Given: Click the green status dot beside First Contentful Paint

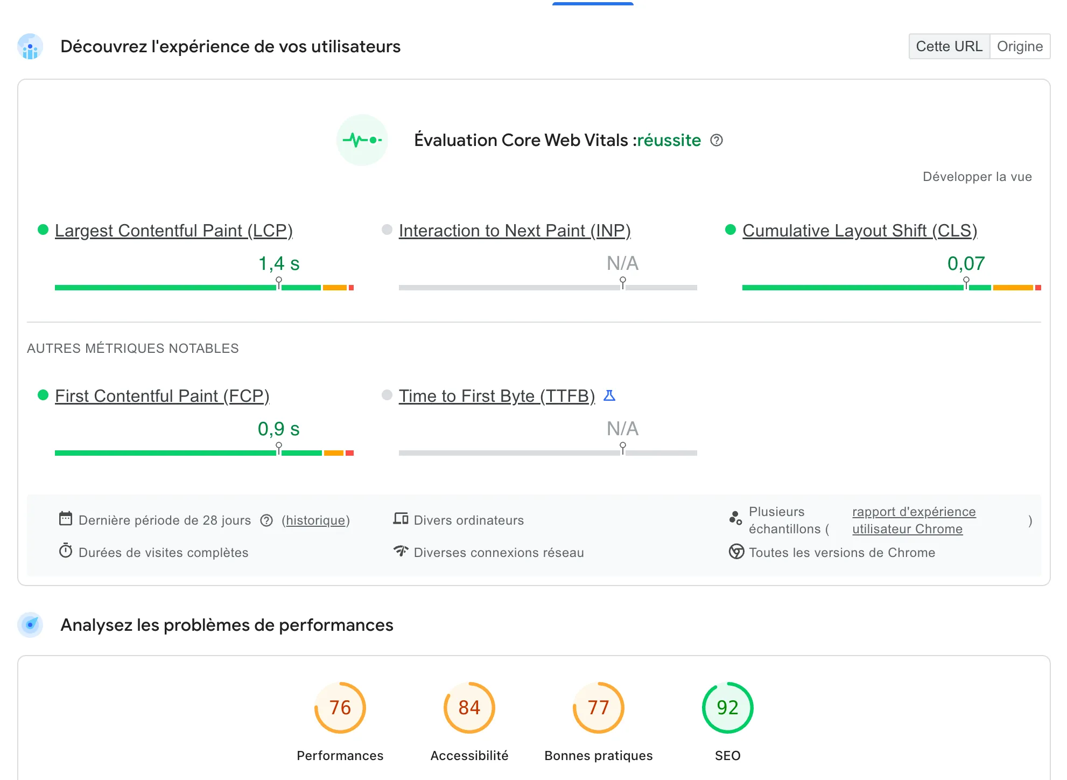Looking at the screenshot, I should (42, 395).
